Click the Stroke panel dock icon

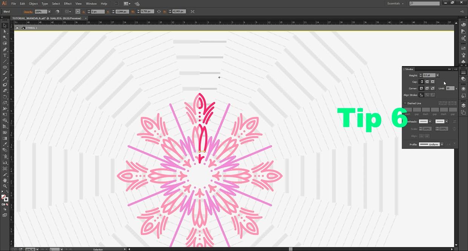(x=463, y=72)
